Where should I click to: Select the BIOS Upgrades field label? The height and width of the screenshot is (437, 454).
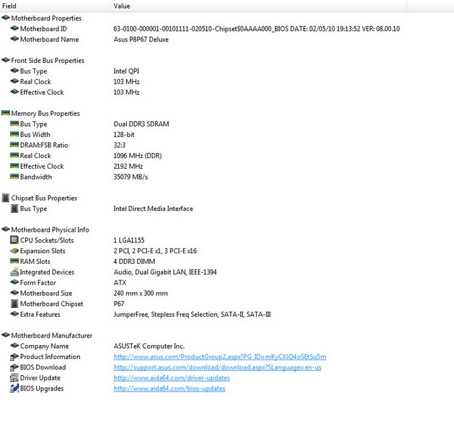click(42, 389)
